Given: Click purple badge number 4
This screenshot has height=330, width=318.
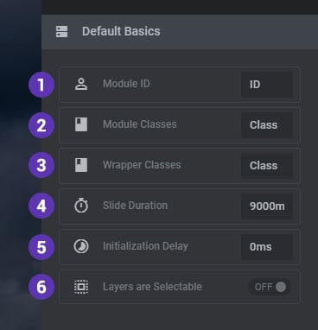Looking at the screenshot, I should (x=41, y=206).
